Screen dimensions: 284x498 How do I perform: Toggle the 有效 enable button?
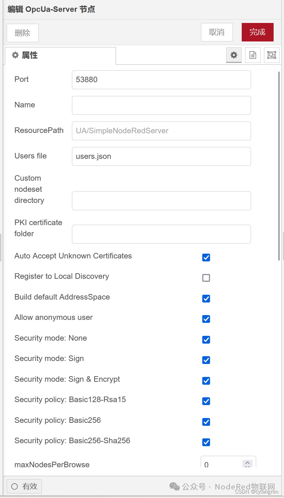24,486
